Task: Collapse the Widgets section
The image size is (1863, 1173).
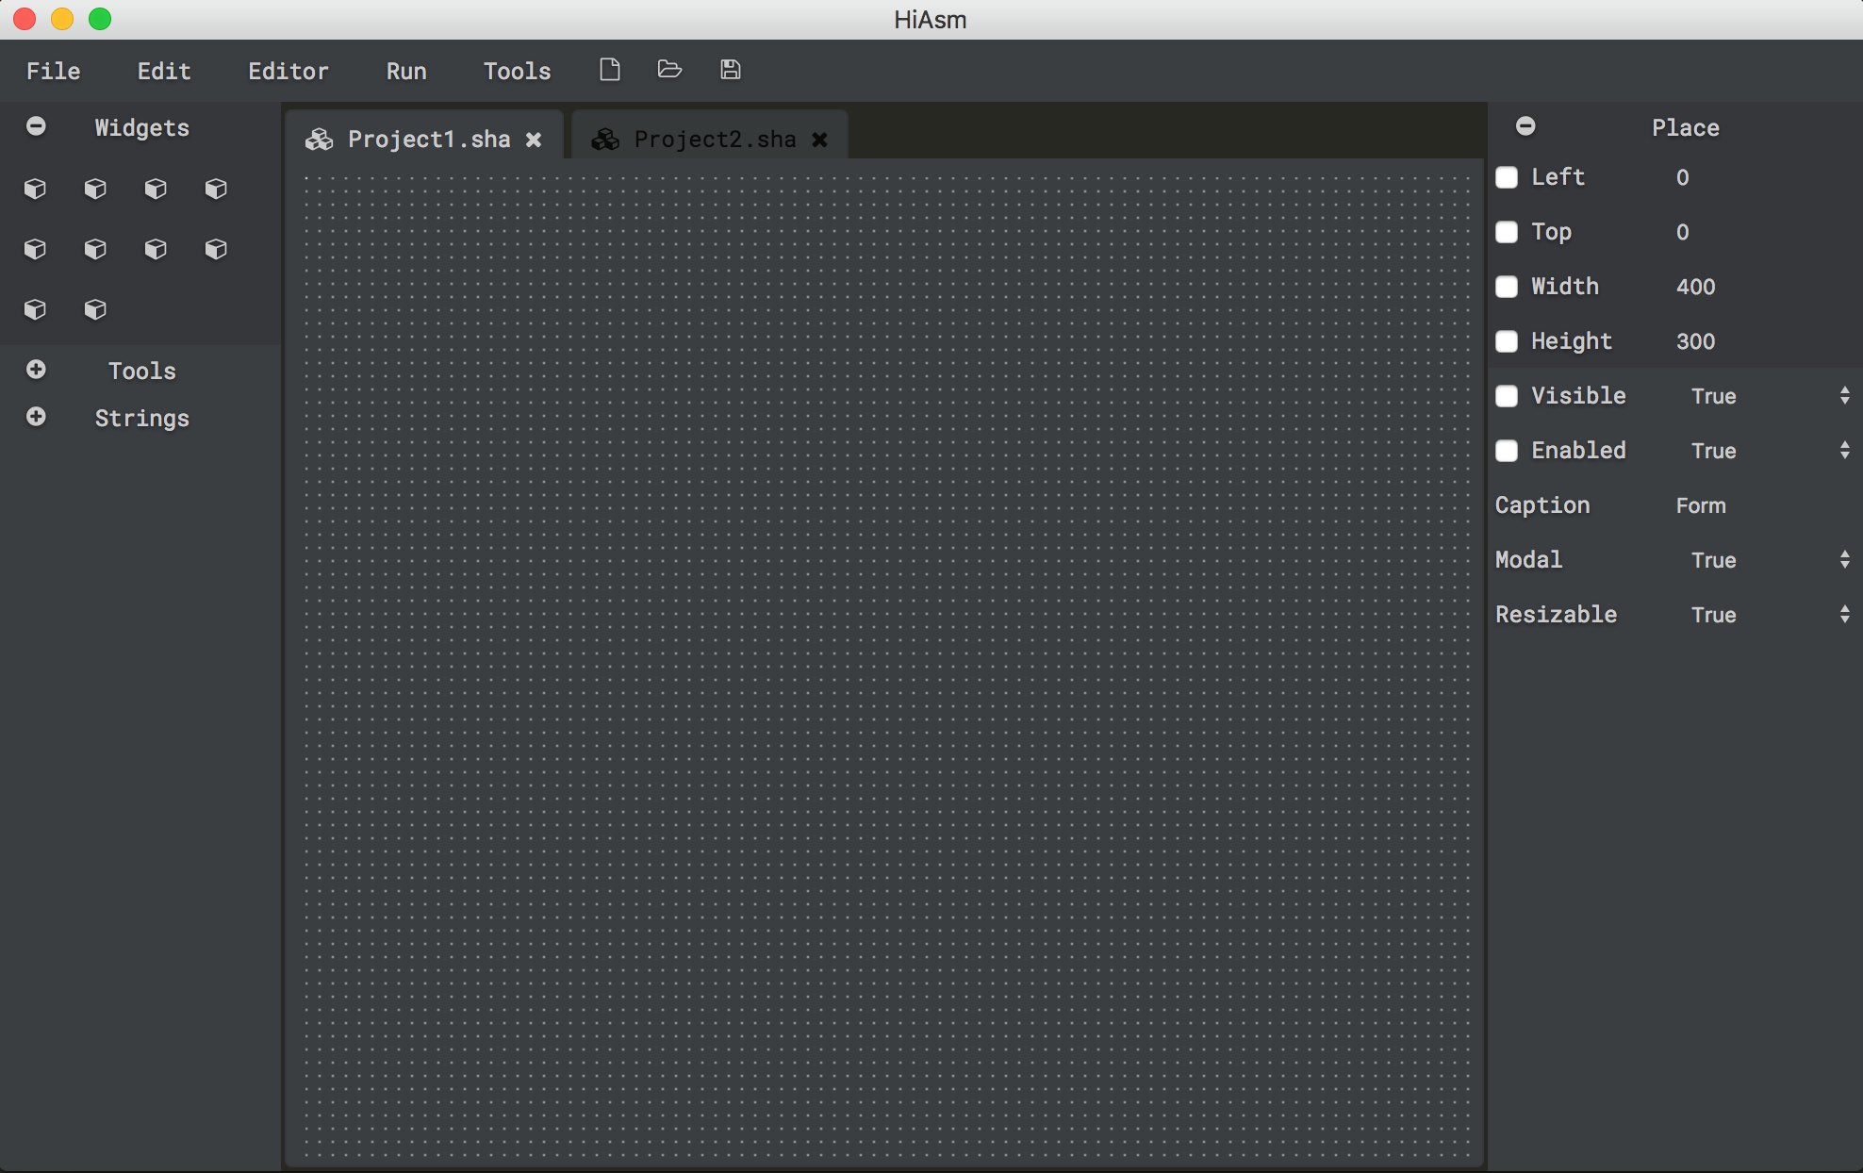Action: pos(36,126)
